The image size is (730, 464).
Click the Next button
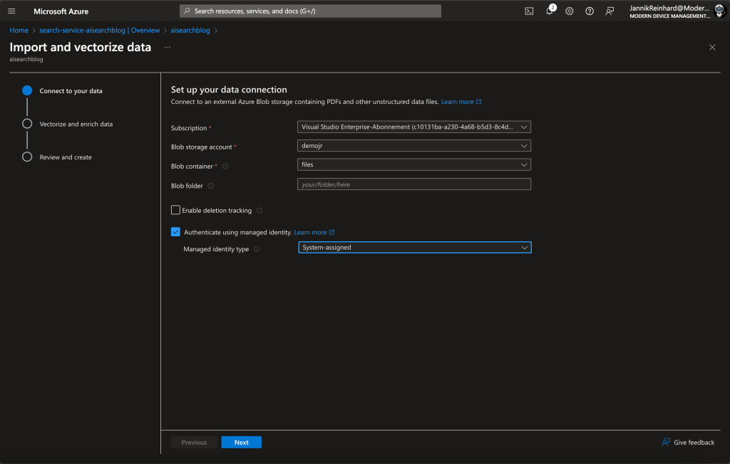(241, 443)
